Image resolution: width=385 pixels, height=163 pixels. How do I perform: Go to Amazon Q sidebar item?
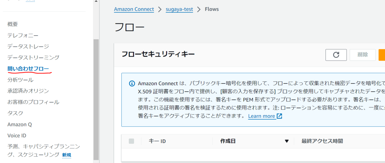(x=20, y=124)
